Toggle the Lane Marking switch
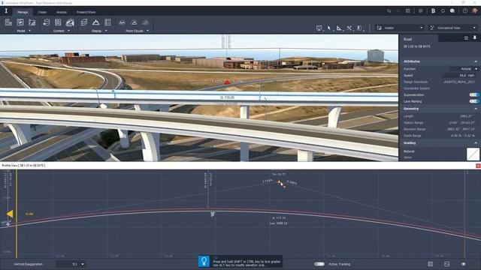 [x=473, y=101]
